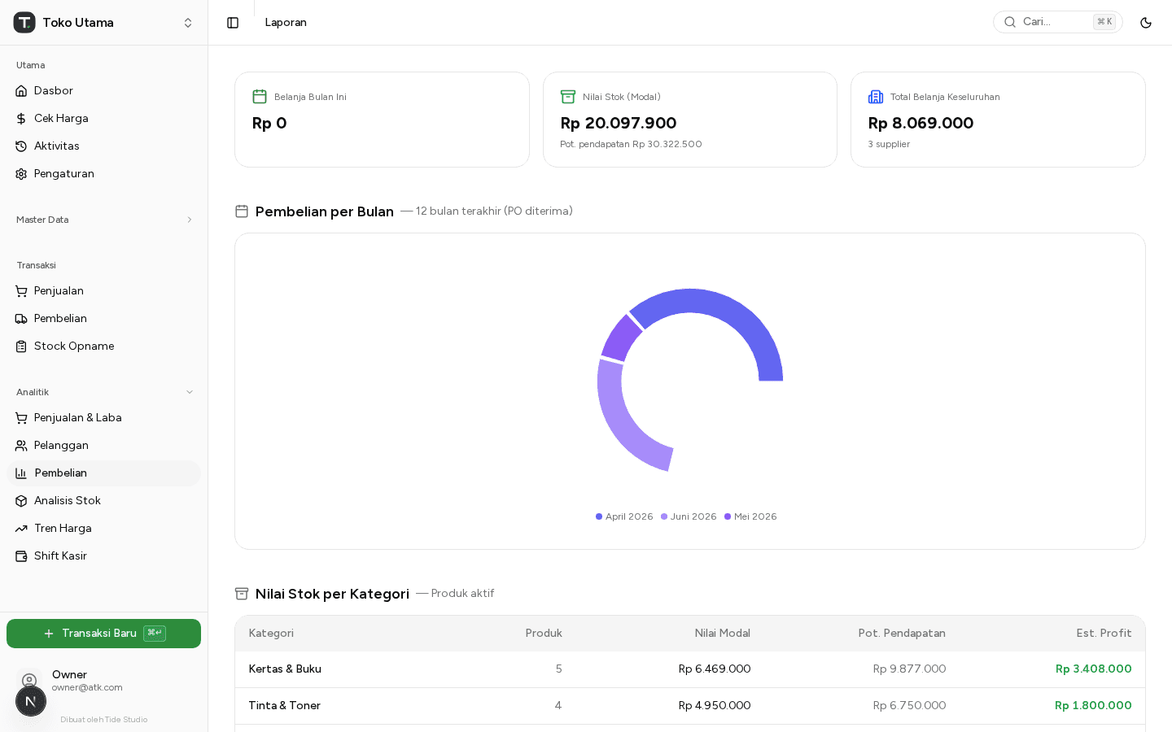
Task: Open Pelanggan analytics page
Action: coord(103,446)
